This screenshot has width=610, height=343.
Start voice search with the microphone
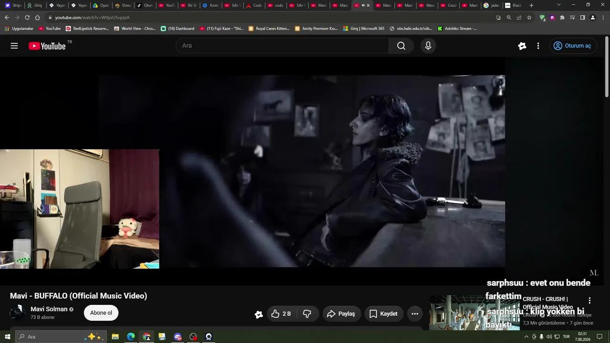(428, 46)
